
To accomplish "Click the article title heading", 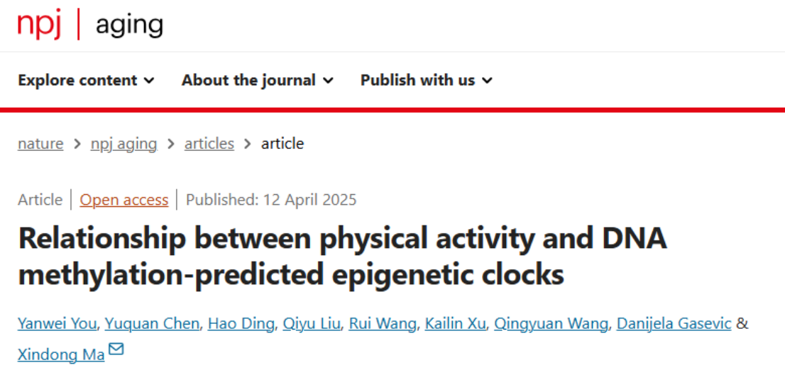I will (342, 257).
